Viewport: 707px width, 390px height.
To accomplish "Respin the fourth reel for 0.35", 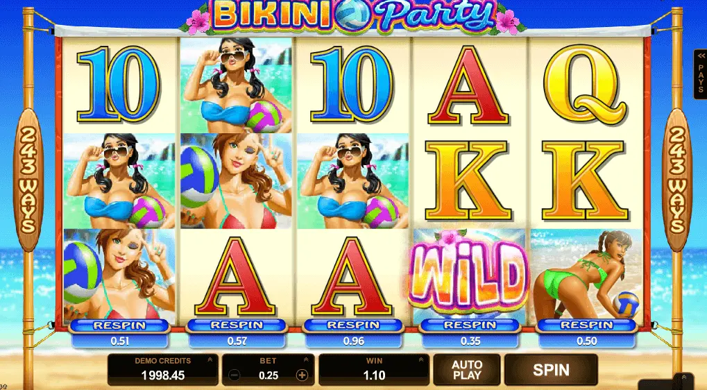I will (470, 333).
